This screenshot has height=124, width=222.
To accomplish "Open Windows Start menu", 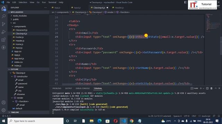I will click(3, 121).
